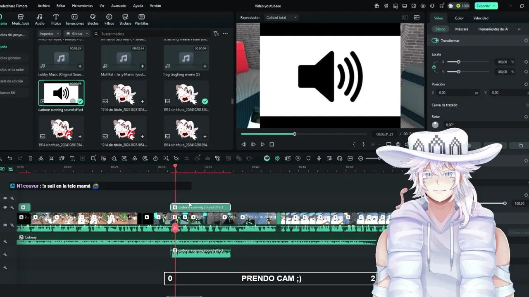Select the cartoon running sound effect thumbnail

click(x=61, y=93)
